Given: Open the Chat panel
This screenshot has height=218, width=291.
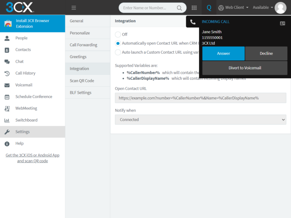Looking at the screenshot, I should pos(19,61).
